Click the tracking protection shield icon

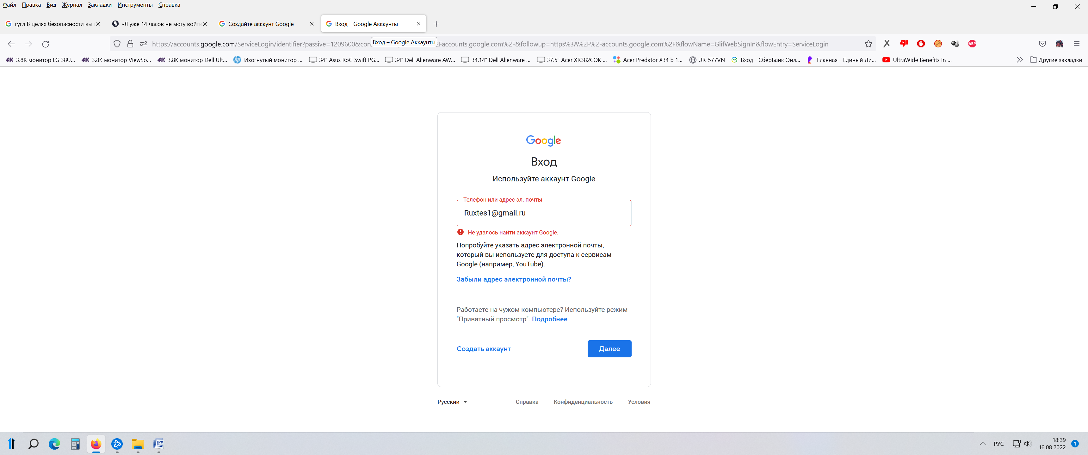(x=117, y=44)
